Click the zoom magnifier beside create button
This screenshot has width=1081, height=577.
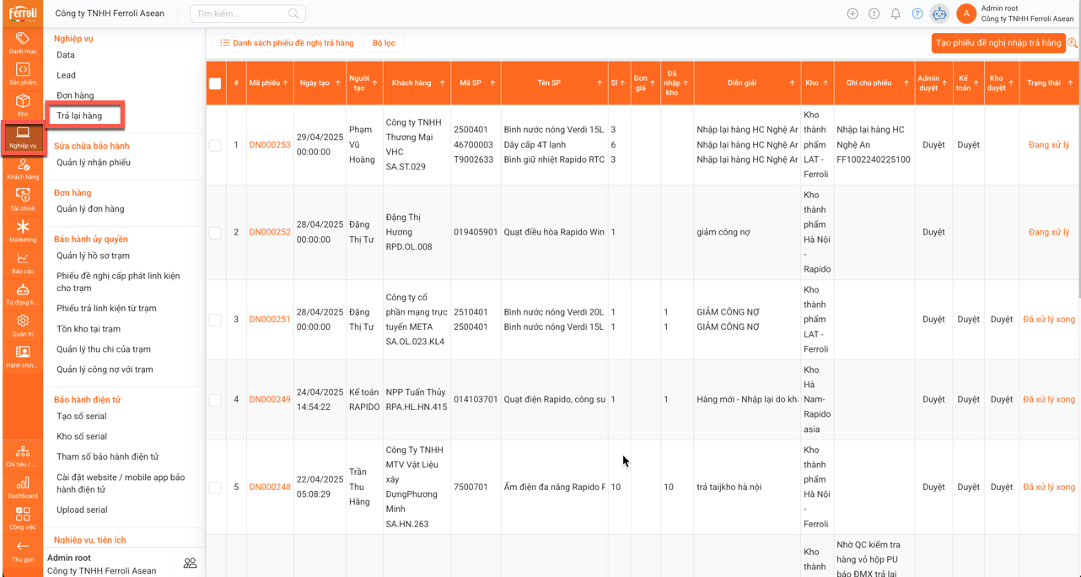click(1073, 43)
